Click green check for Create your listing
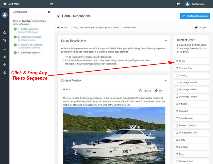Image resolution: width=213 pixels, height=164 pixels. tap(15, 29)
